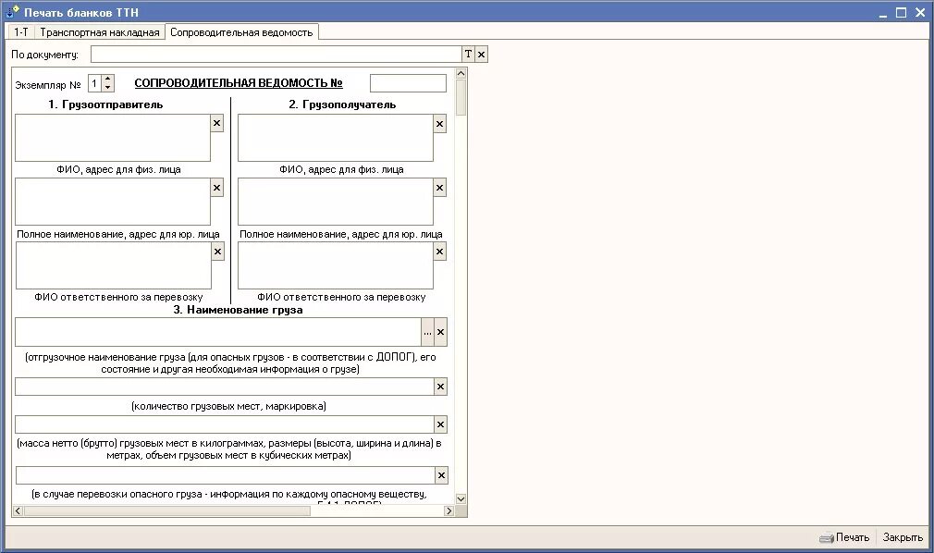Click the опасный груз information input field
934x553 pixels.
point(225,475)
